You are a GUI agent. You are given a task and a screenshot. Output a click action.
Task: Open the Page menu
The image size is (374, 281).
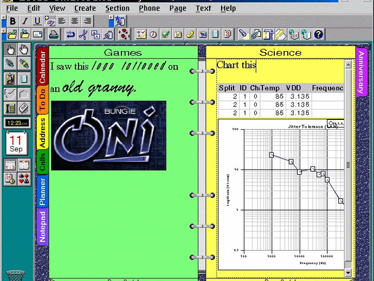(x=178, y=8)
